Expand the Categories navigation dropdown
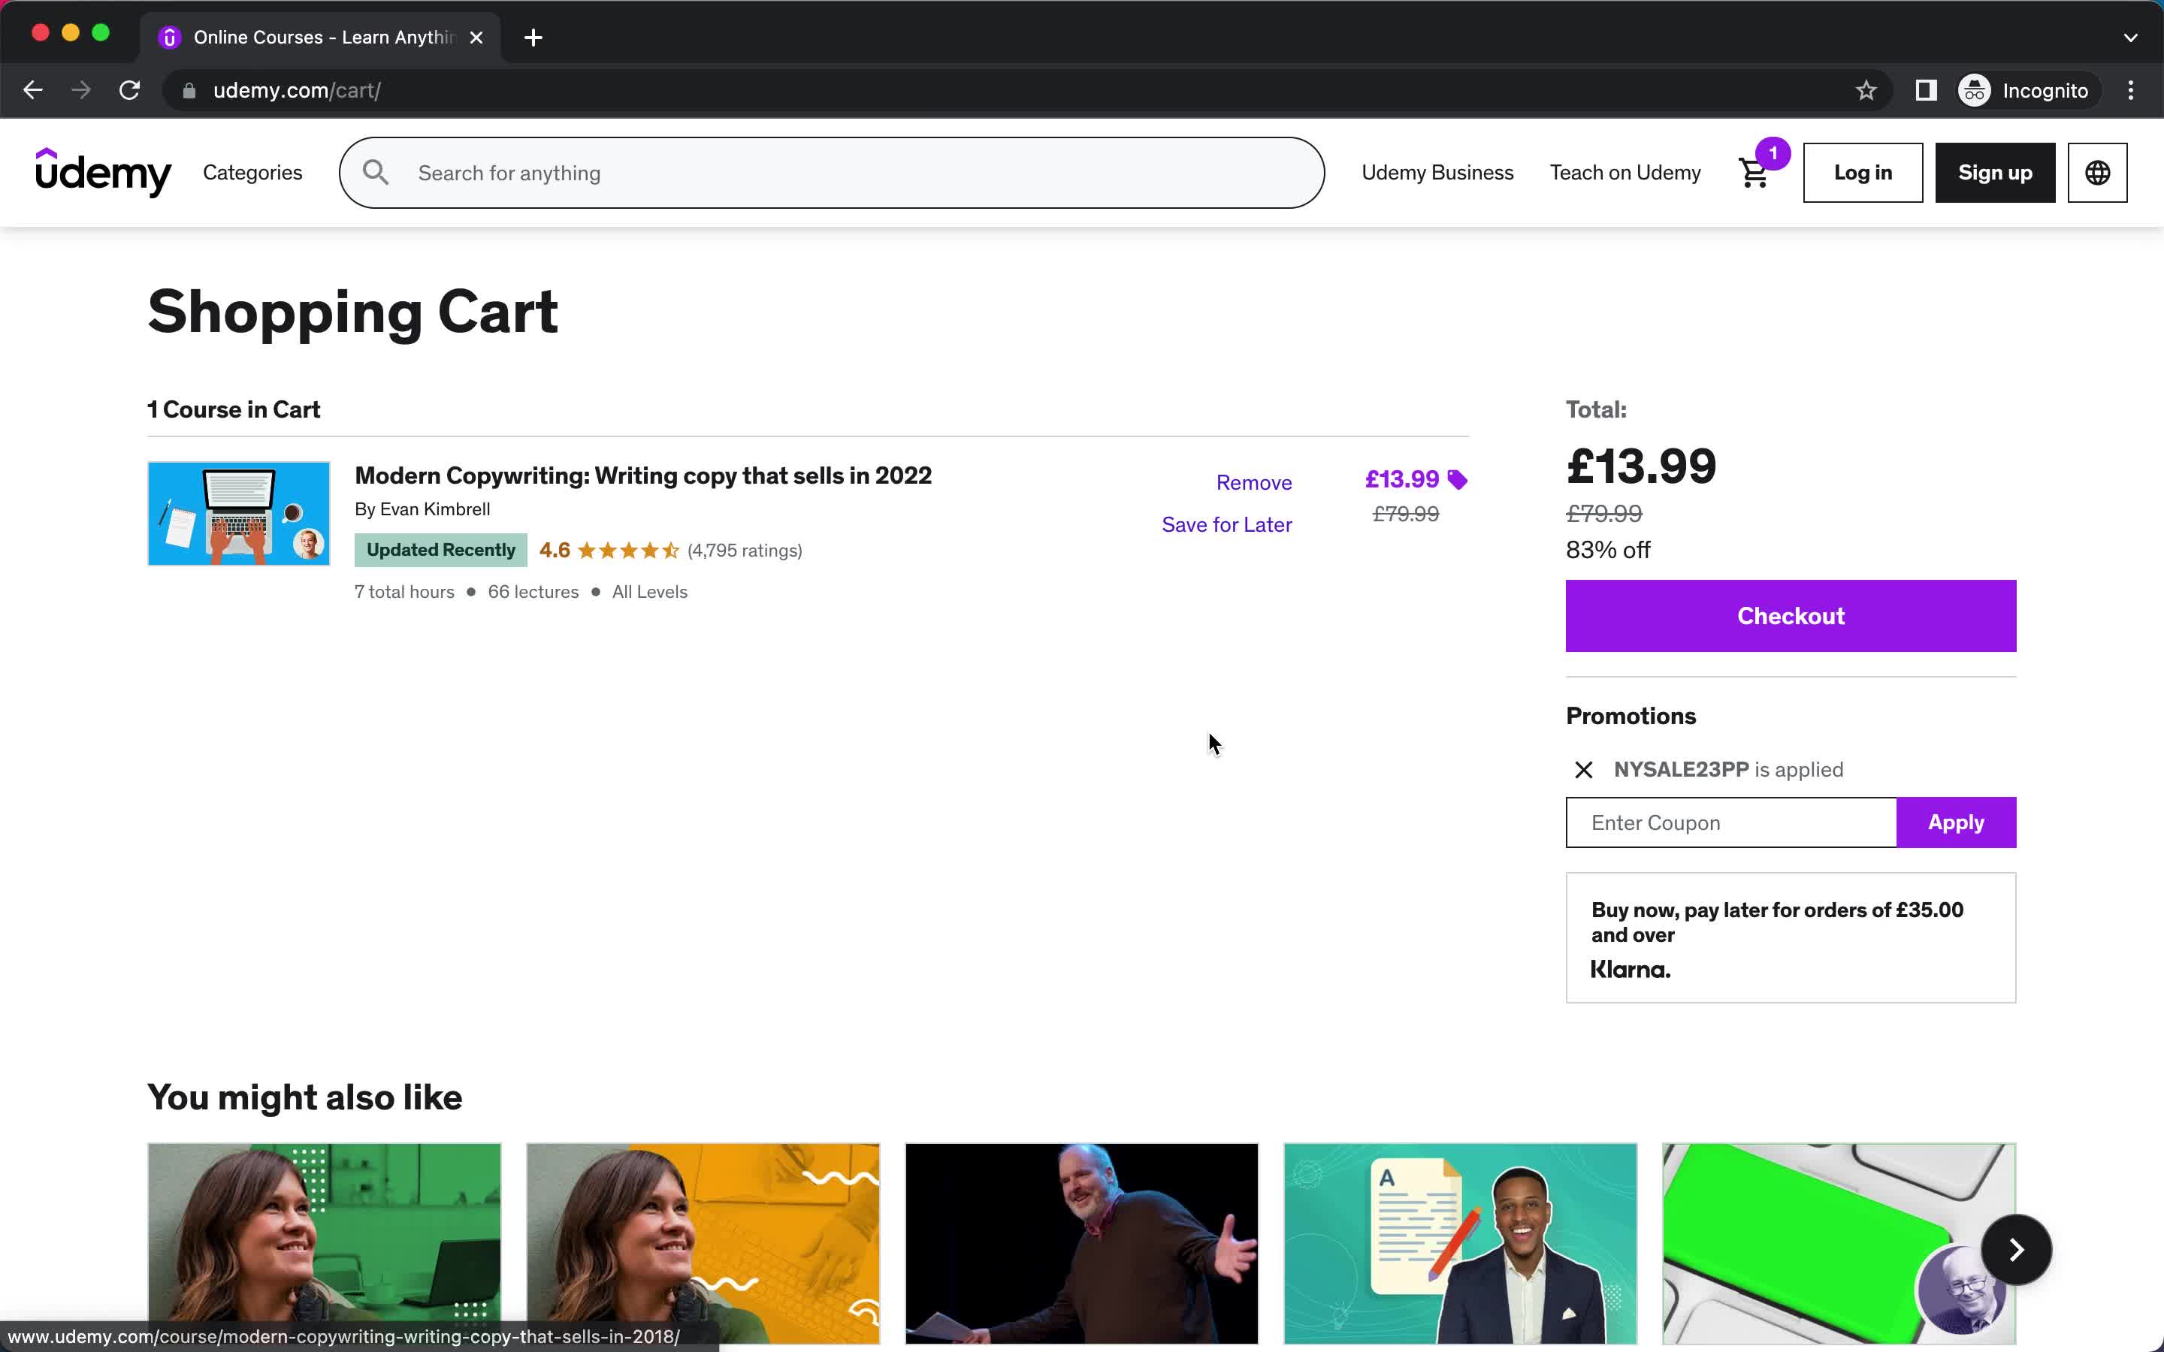 (252, 173)
